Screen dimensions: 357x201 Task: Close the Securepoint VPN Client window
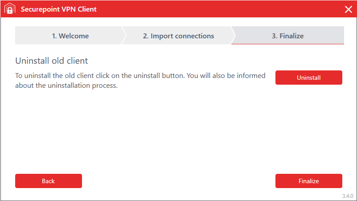pyautogui.click(x=348, y=9)
